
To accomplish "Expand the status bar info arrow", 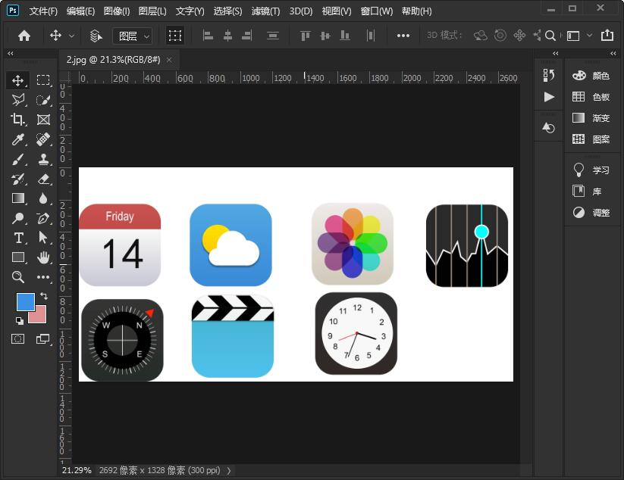I will click(x=230, y=470).
